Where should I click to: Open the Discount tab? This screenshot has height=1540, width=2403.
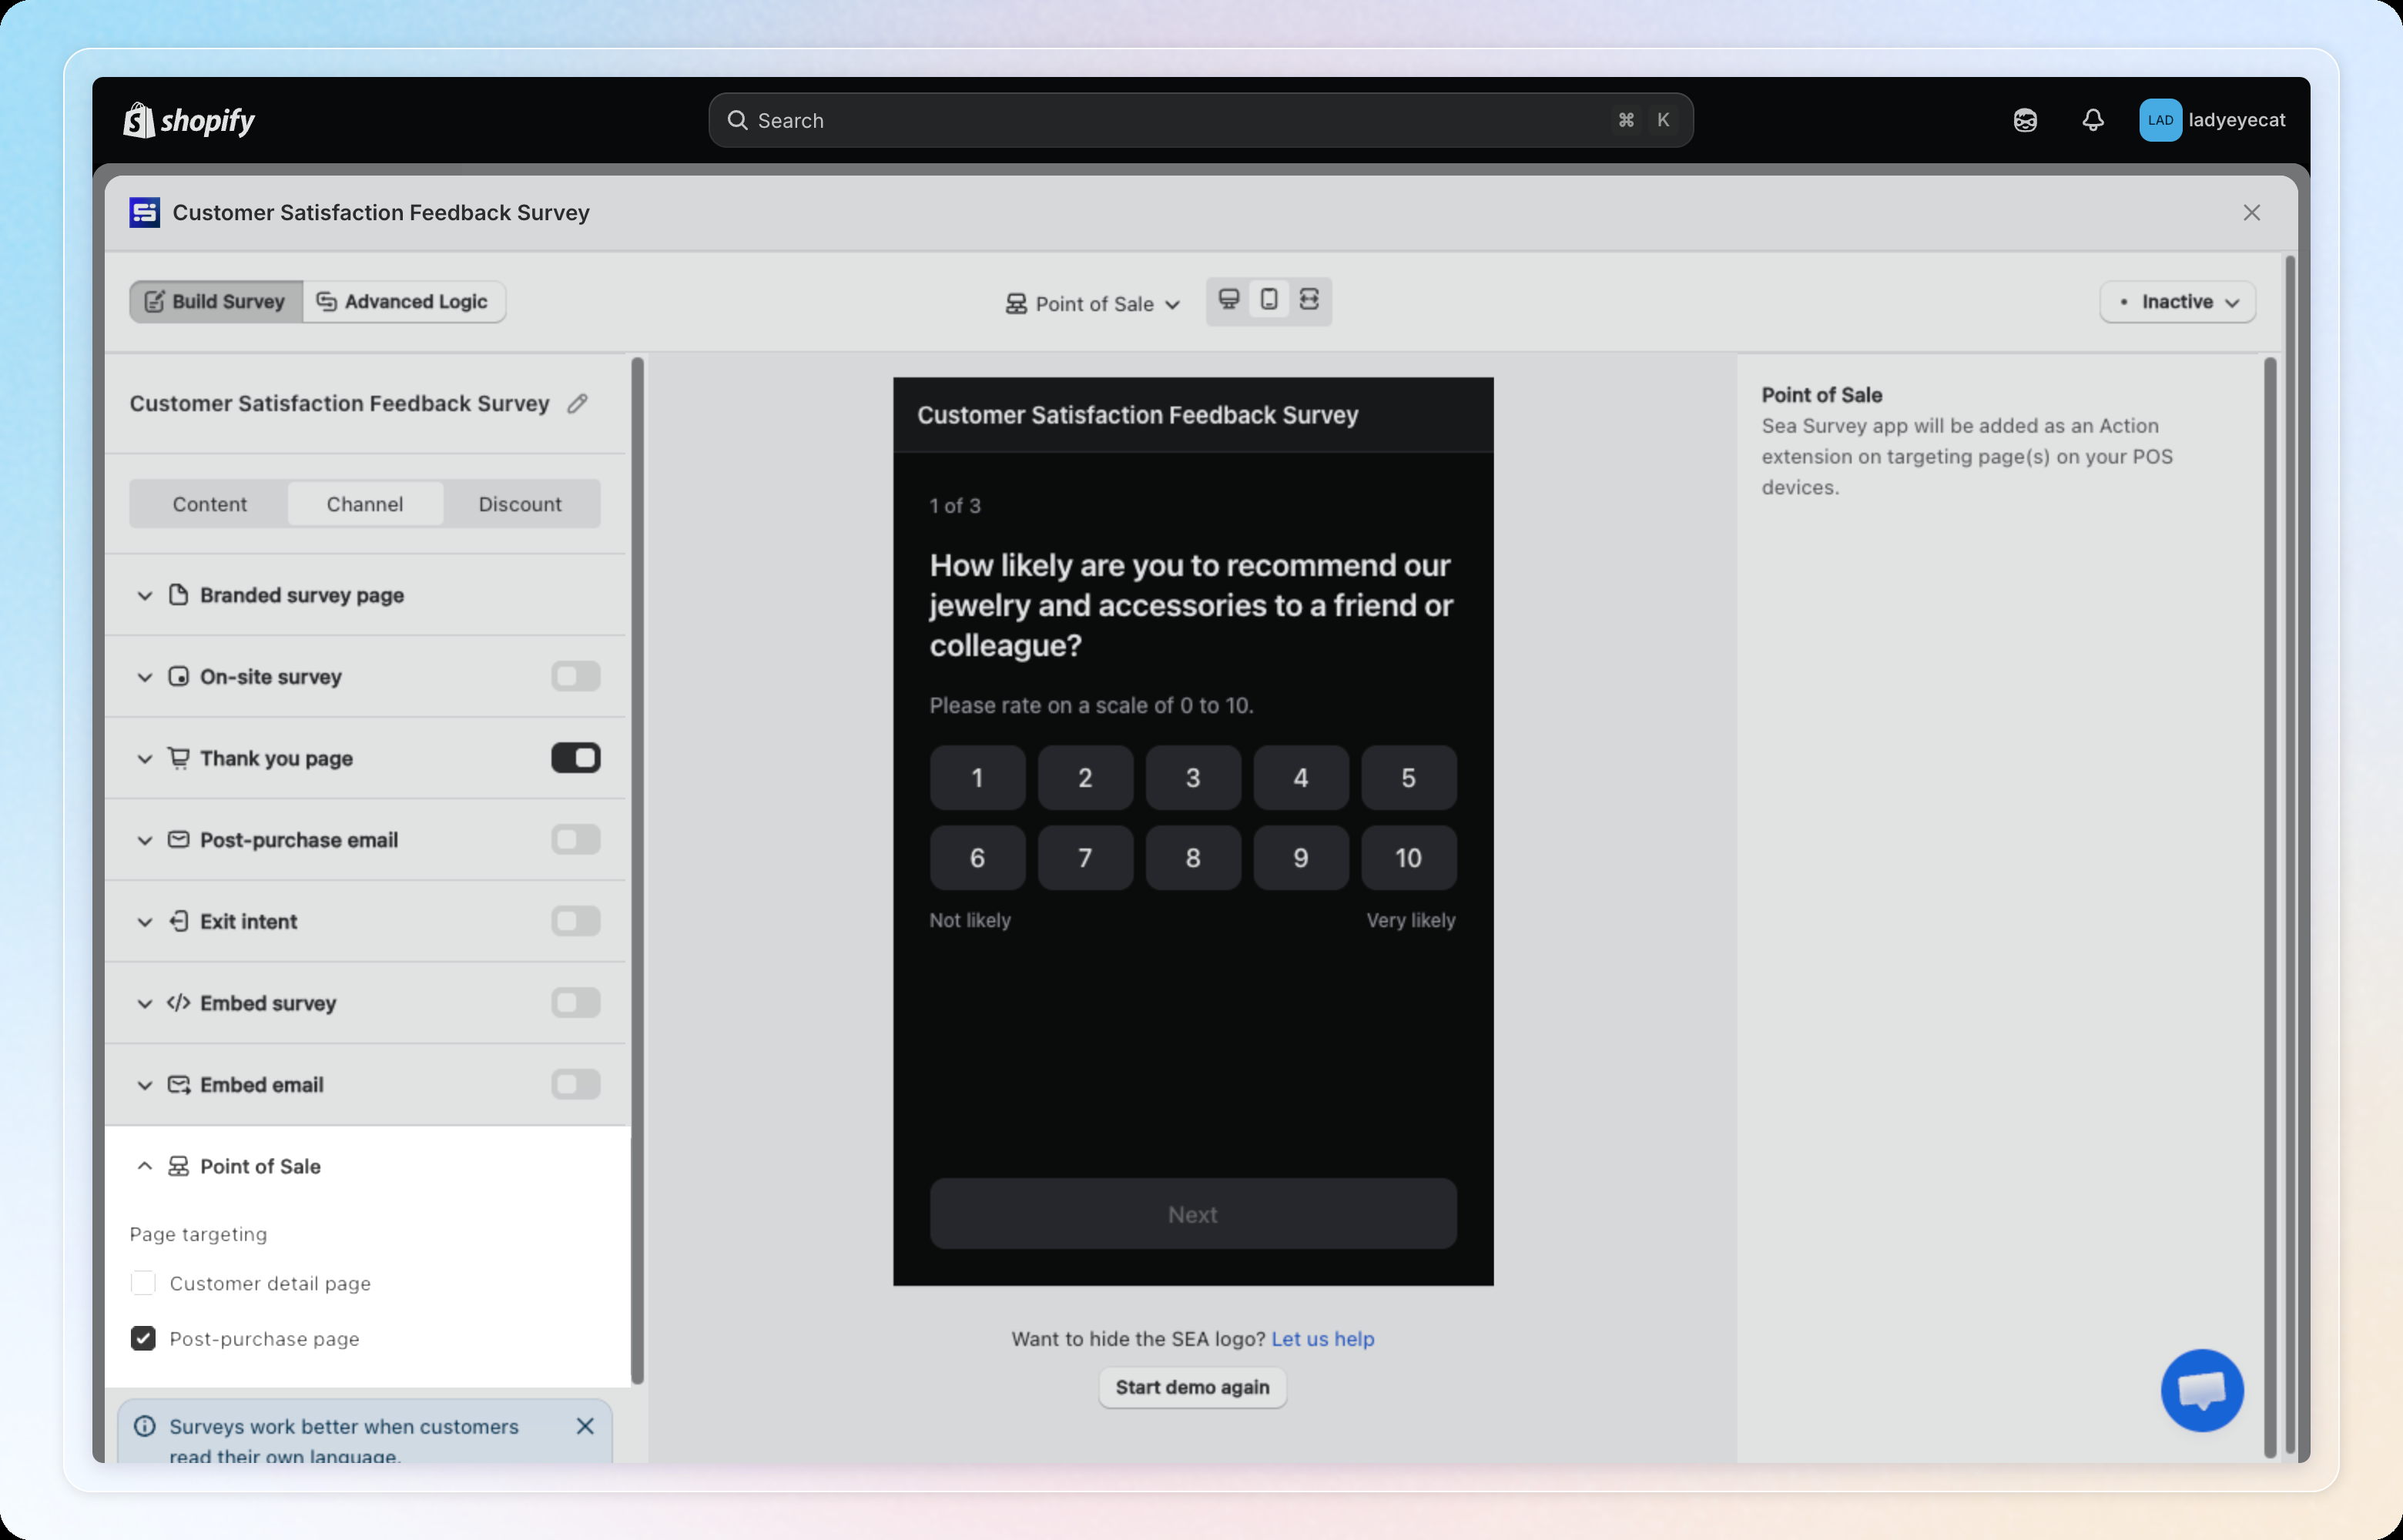click(520, 504)
